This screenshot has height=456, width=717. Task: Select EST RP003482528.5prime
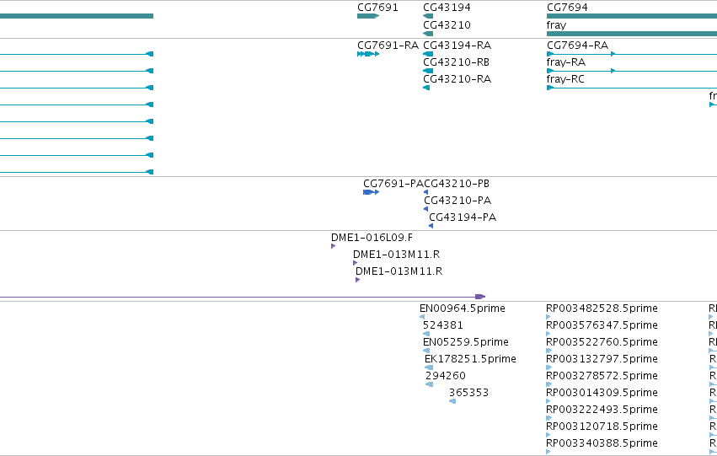pyautogui.click(x=602, y=308)
